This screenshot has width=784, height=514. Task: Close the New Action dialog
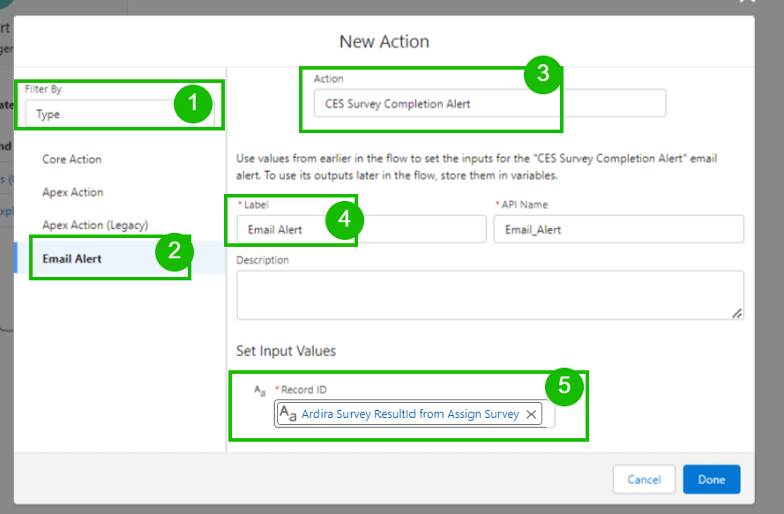[x=746, y=4]
